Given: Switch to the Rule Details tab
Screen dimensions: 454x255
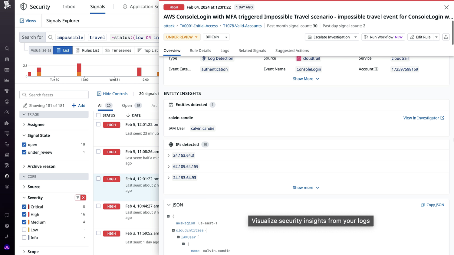Looking at the screenshot, I should click(200, 51).
